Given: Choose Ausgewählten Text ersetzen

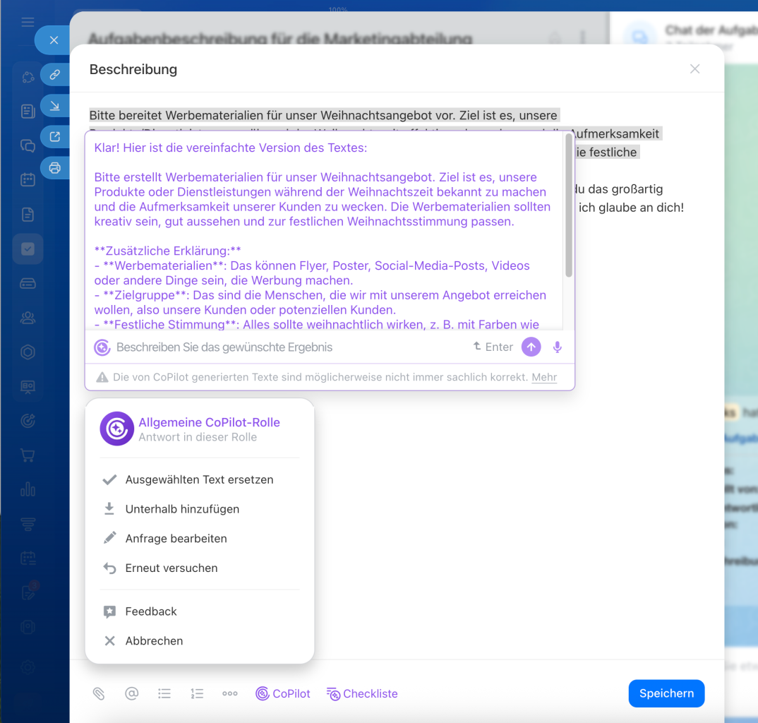Looking at the screenshot, I should pyautogui.click(x=199, y=479).
